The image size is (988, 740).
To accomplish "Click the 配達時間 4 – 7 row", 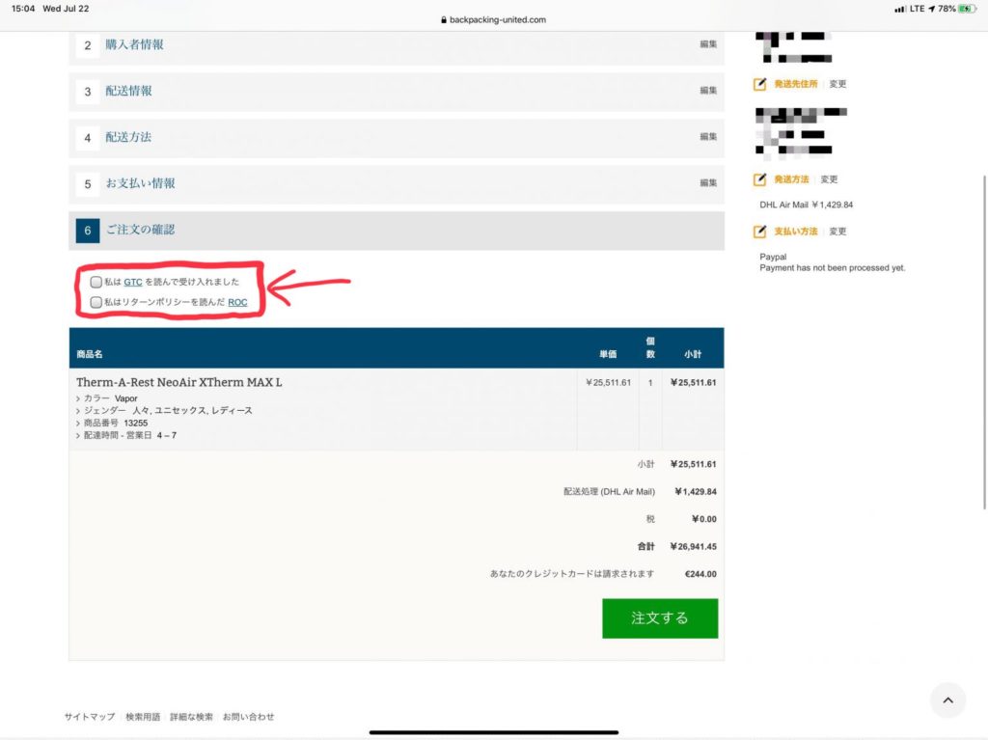I will click(x=126, y=435).
